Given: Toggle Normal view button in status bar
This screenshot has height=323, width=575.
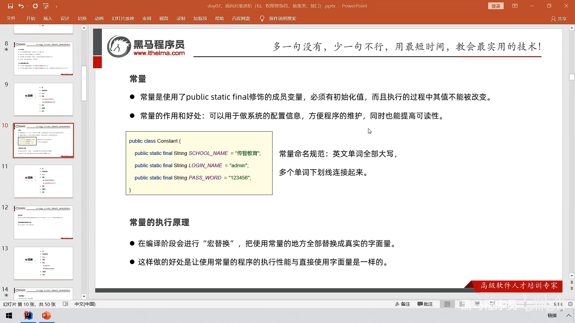Looking at the screenshot, I should pyautogui.click(x=447, y=304).
